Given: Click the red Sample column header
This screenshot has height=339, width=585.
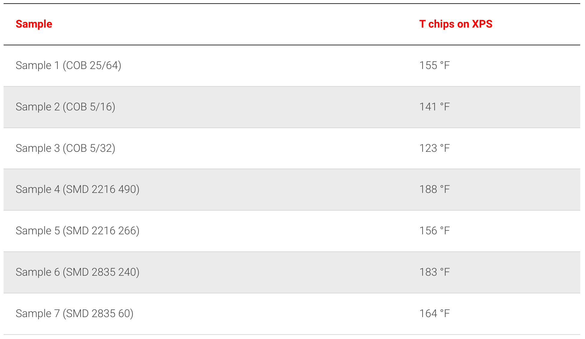Looking at the screenshot, I should [34, 24].
